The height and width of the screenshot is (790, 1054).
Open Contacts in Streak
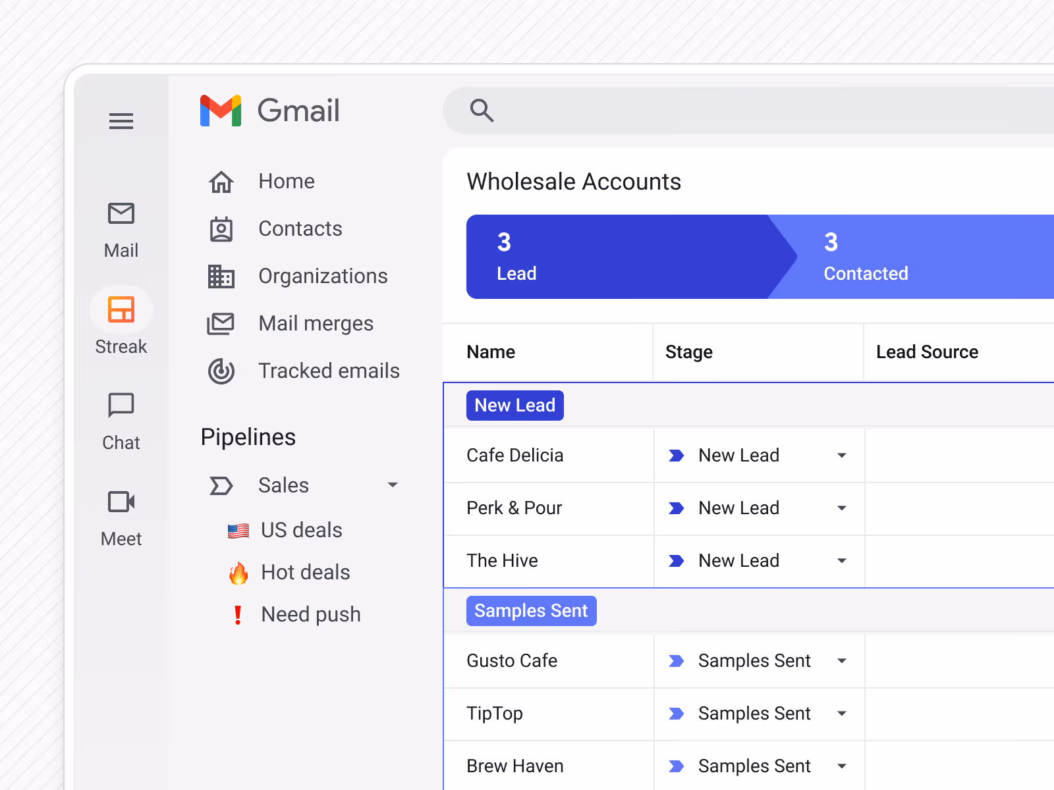coord(300,228)
